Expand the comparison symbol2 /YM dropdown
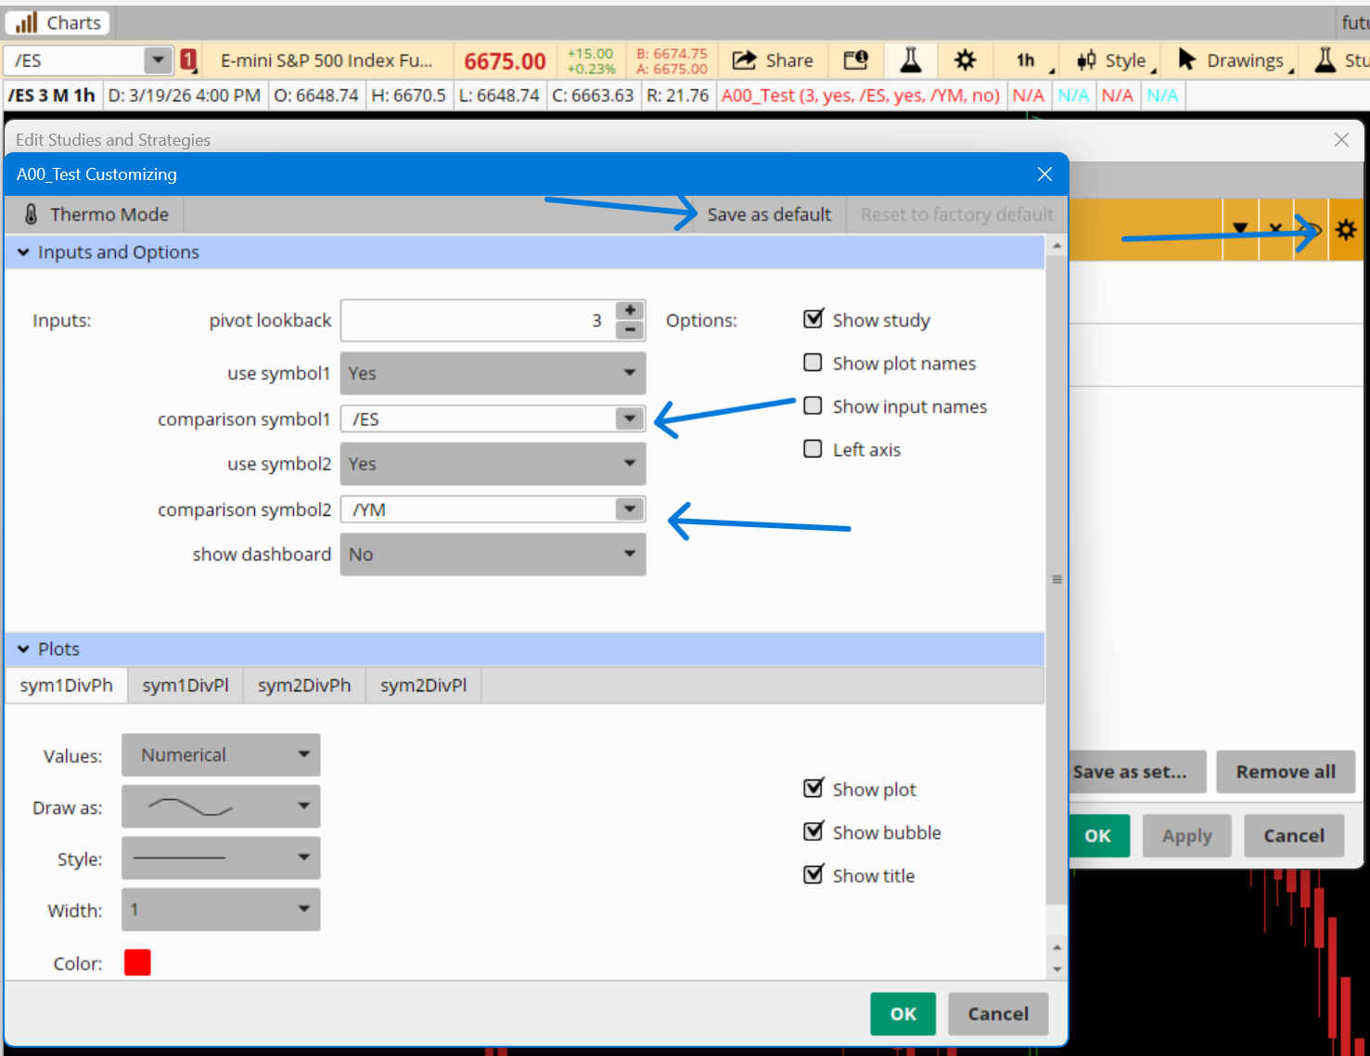The width and height of the screenshot is (1370, 1056). tap(630, 509)
